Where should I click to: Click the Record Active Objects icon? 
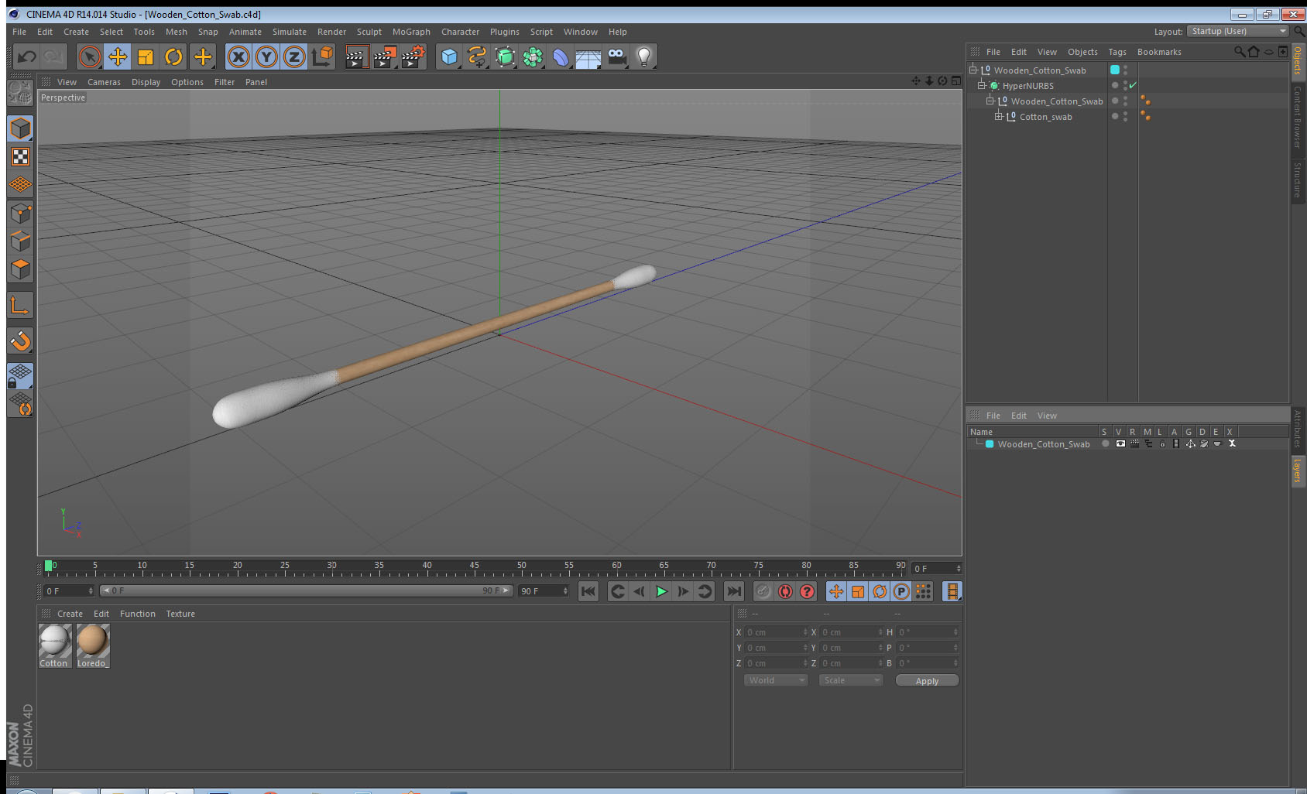point(763,591)
